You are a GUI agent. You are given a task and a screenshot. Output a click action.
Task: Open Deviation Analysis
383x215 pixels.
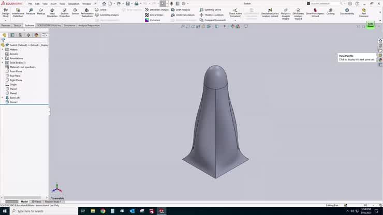tap(157, 10)
